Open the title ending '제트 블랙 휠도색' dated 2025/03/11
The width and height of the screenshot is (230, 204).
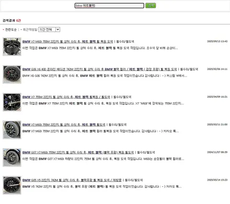coord(64,125)
